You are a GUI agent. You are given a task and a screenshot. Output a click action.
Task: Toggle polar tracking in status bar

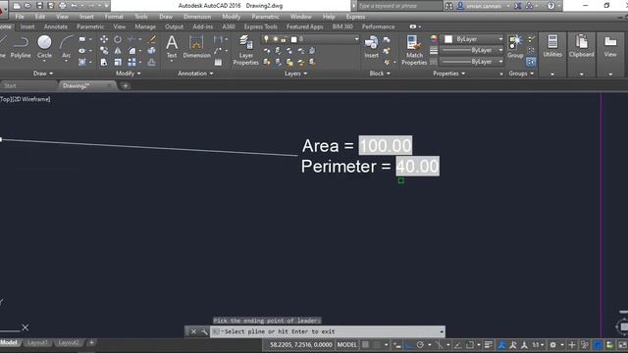(420, 344)
